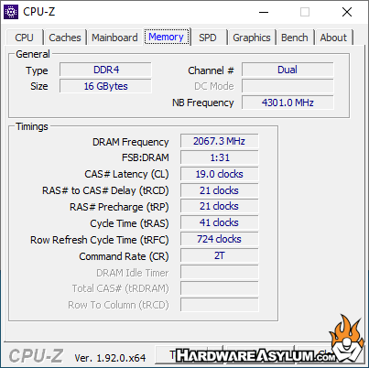Image resolution: width=369 pixels, height=368 pixels.
Task: Open the Graphics tab
Action: (x=252, y=38)
